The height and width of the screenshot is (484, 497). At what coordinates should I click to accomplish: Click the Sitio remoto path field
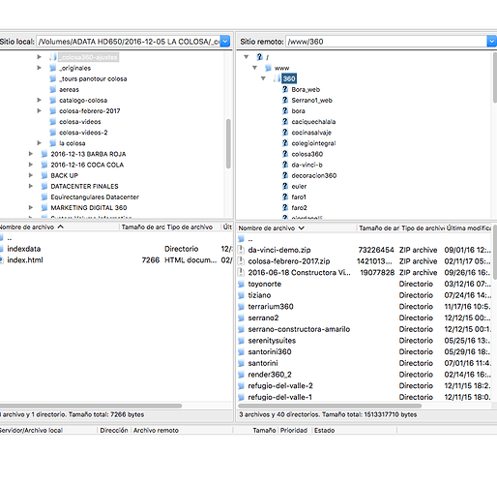pos(386,42)
